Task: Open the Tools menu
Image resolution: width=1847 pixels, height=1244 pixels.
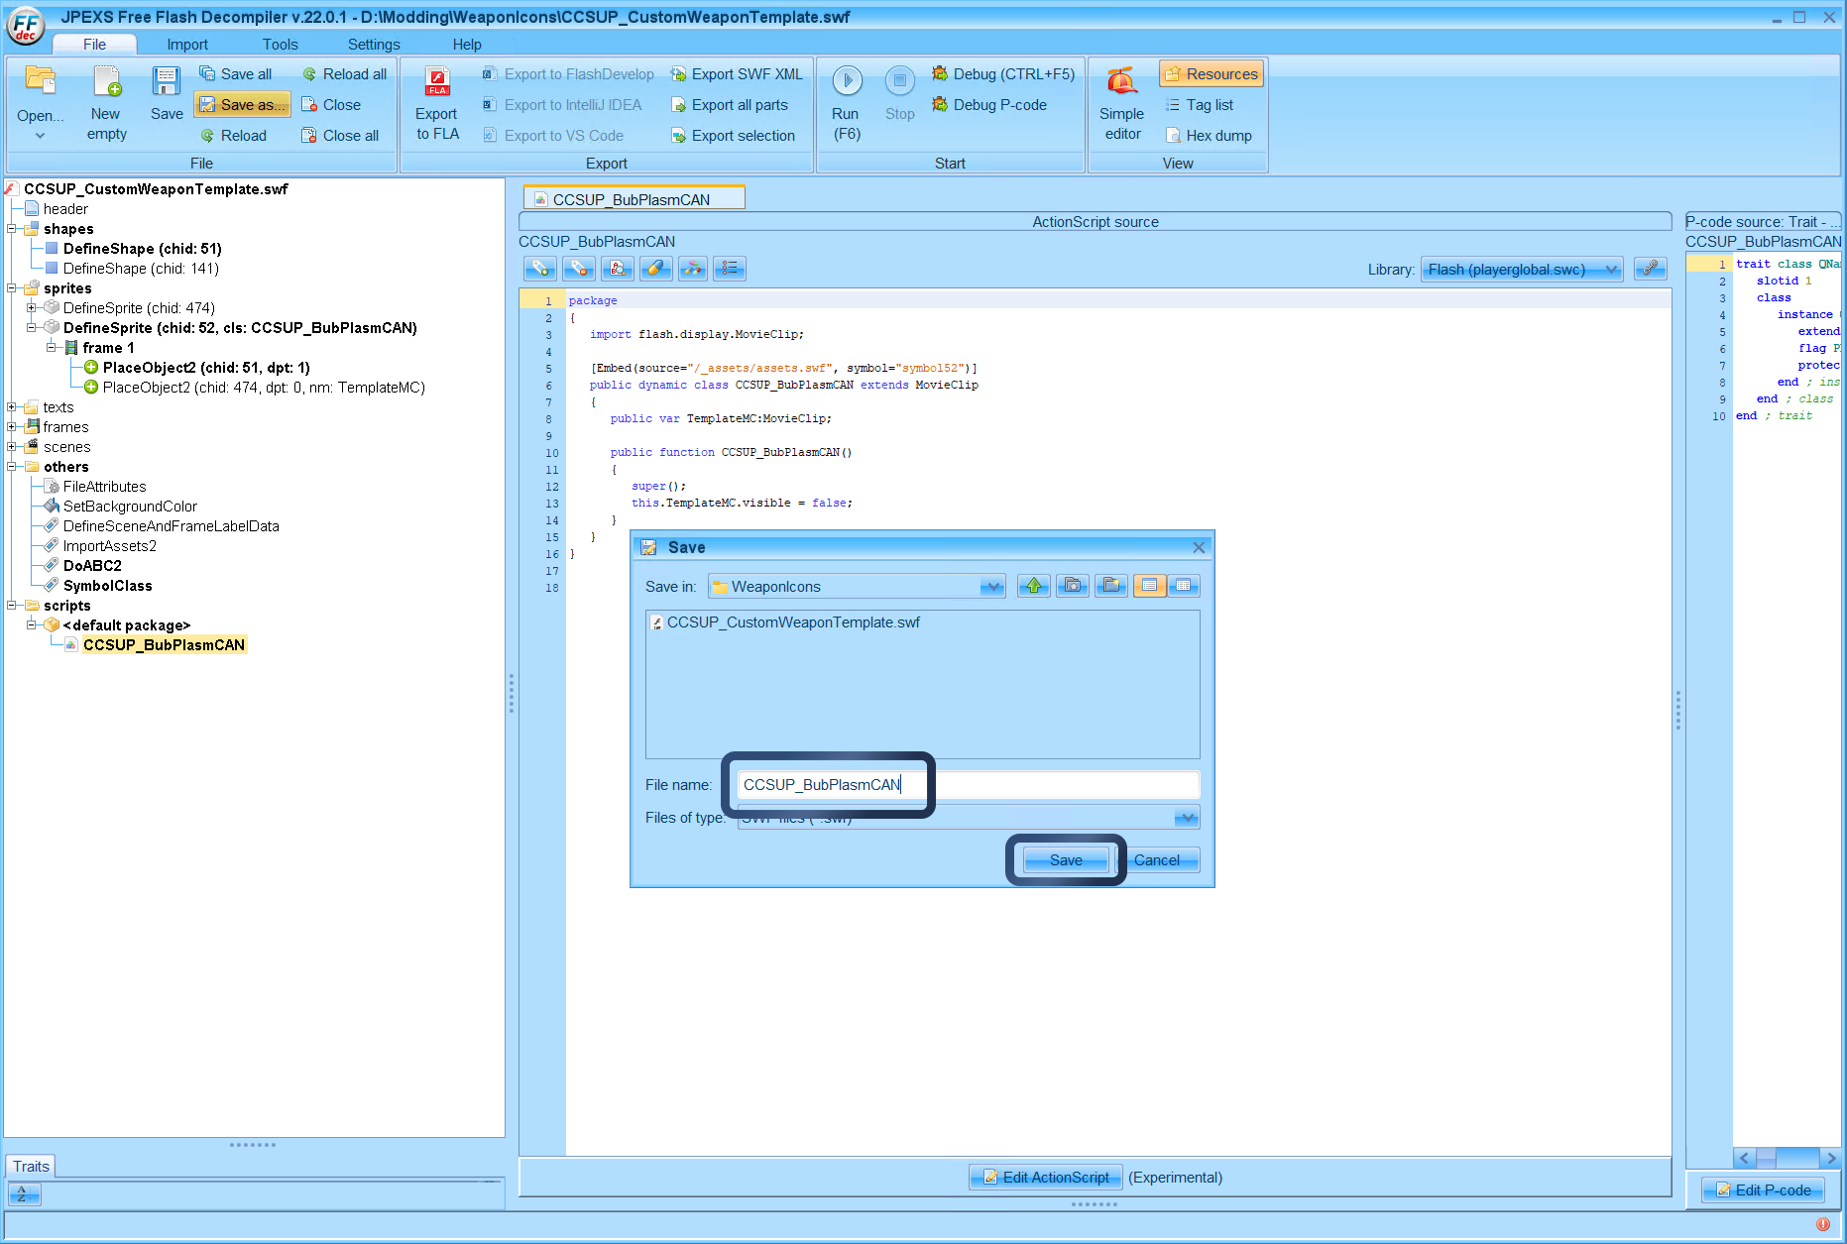Action: pos(280,44)
